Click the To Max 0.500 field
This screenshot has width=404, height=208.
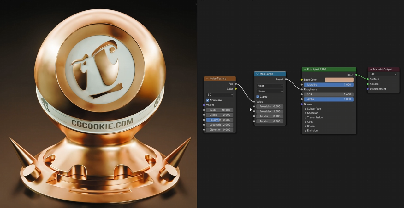tap(270, 121)
